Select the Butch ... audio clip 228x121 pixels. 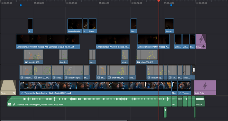(x=200, y=101)
